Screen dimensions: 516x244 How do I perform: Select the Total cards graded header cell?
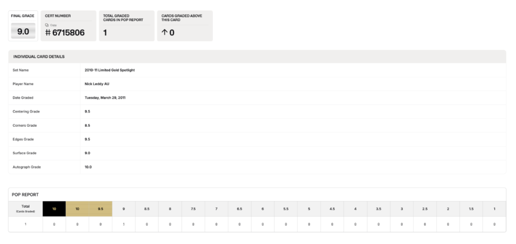25,209
